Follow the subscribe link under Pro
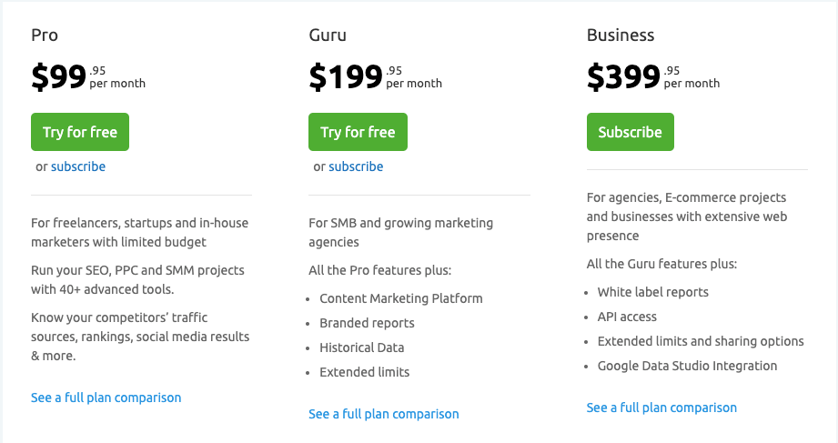838x443 pixels. pos(78,166)
